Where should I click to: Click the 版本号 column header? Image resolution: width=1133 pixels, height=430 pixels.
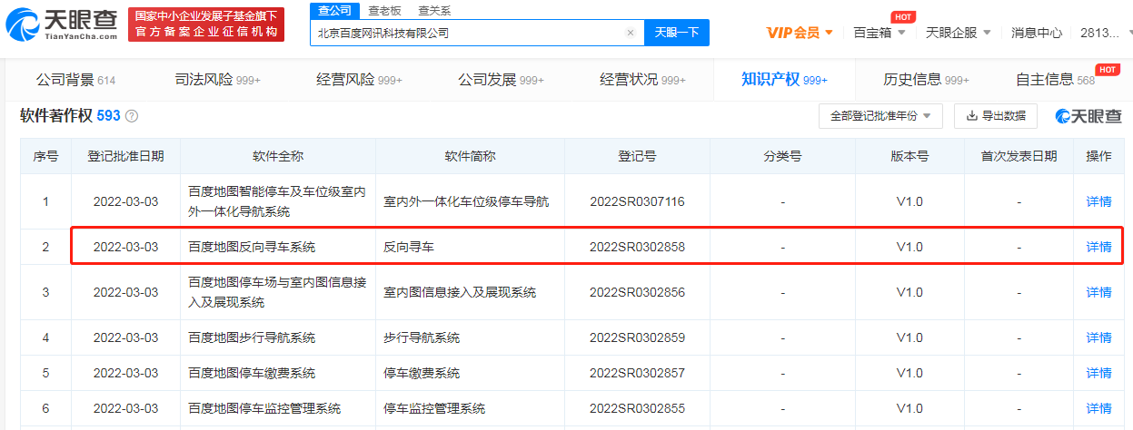(x=909, y=156)
